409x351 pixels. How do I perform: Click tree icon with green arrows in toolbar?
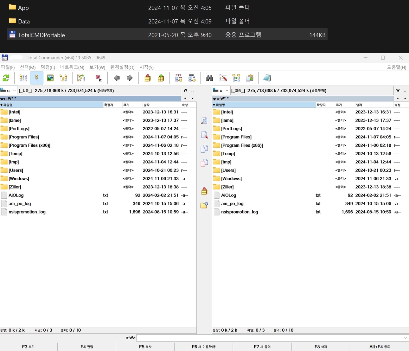(81, 78)
